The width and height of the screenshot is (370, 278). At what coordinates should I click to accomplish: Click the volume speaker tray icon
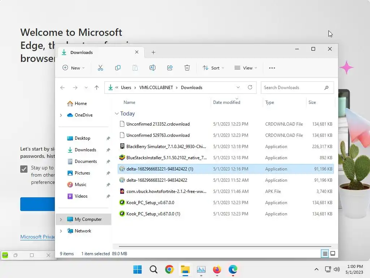[x=337, y=269]
